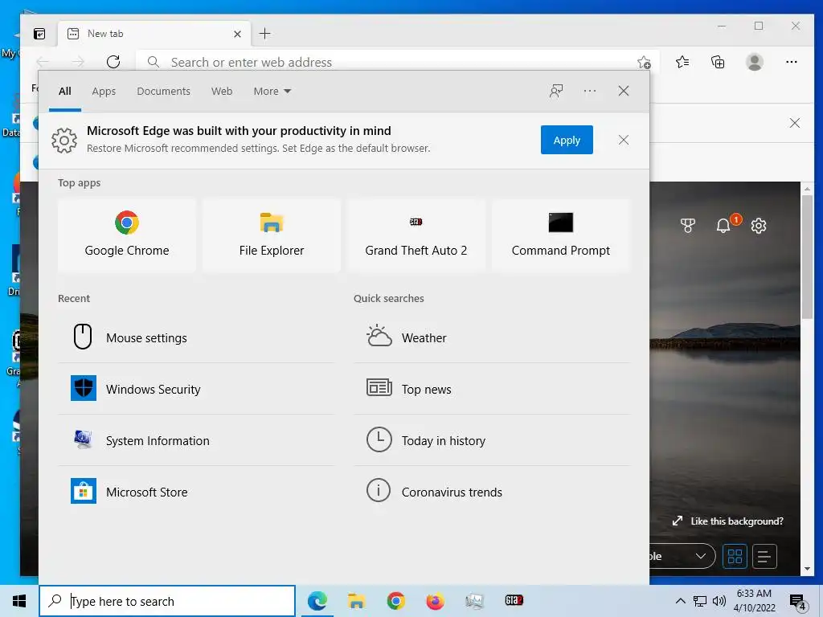This screenshot has height=617, width=823.
Task: Open search panel options ellipsis
Action: [589, 91]
